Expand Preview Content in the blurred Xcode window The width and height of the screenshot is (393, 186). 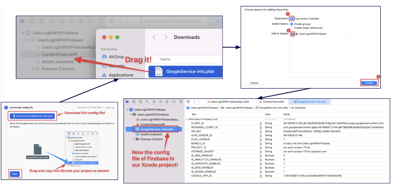32,69
